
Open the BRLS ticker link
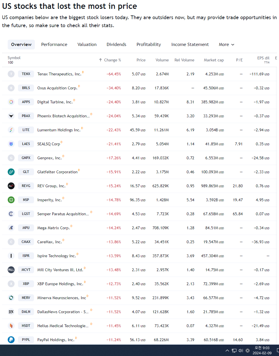click(x=26, y=88)
